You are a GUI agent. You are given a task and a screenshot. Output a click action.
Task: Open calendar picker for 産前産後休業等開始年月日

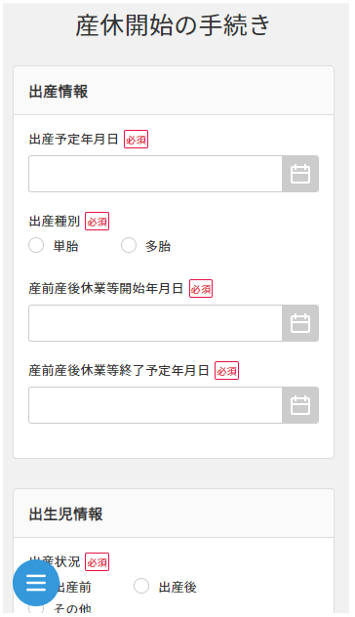coord(300,323)
